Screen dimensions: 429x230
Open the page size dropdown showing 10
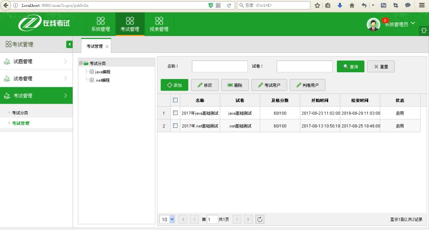pyautogui.click(x=167, y=219)
